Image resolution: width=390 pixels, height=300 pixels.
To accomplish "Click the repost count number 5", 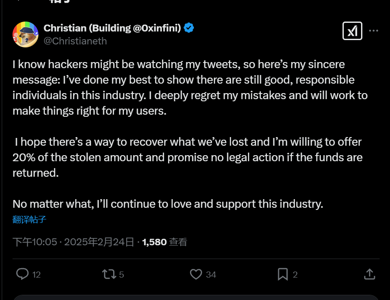I will (x=121, y=275).
